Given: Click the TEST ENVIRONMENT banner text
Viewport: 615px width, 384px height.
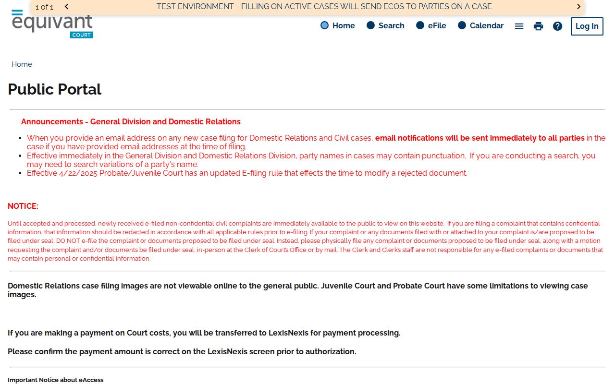Looking at the screenshot, I should tap(324, 7).
